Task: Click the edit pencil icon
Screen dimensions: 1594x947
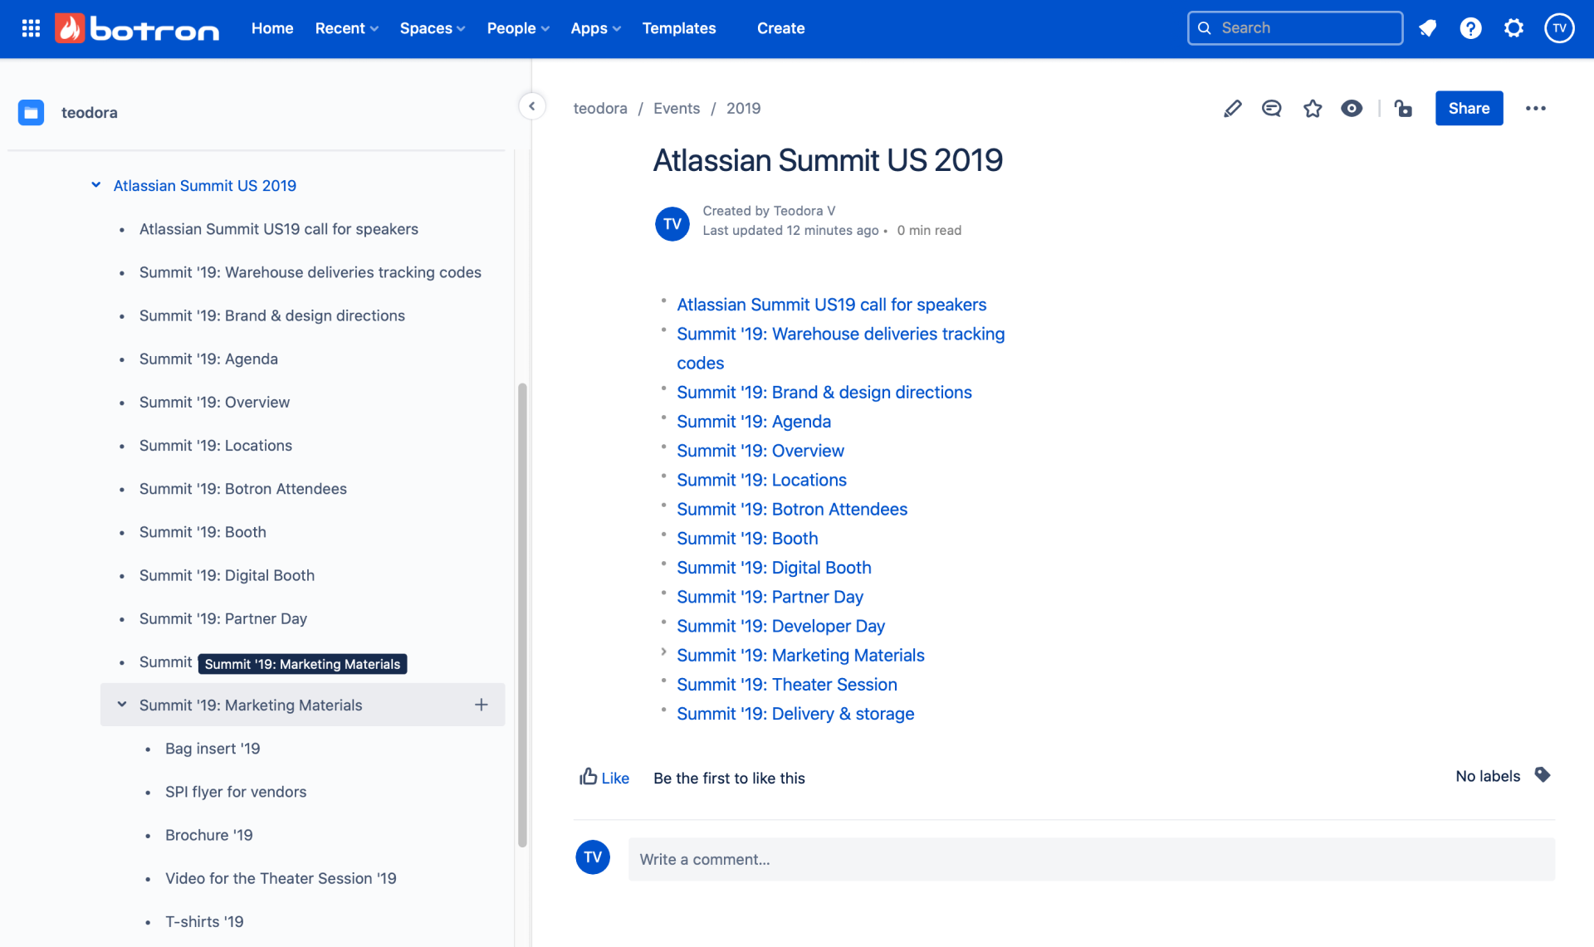Action: click(x=1232, y=108)
